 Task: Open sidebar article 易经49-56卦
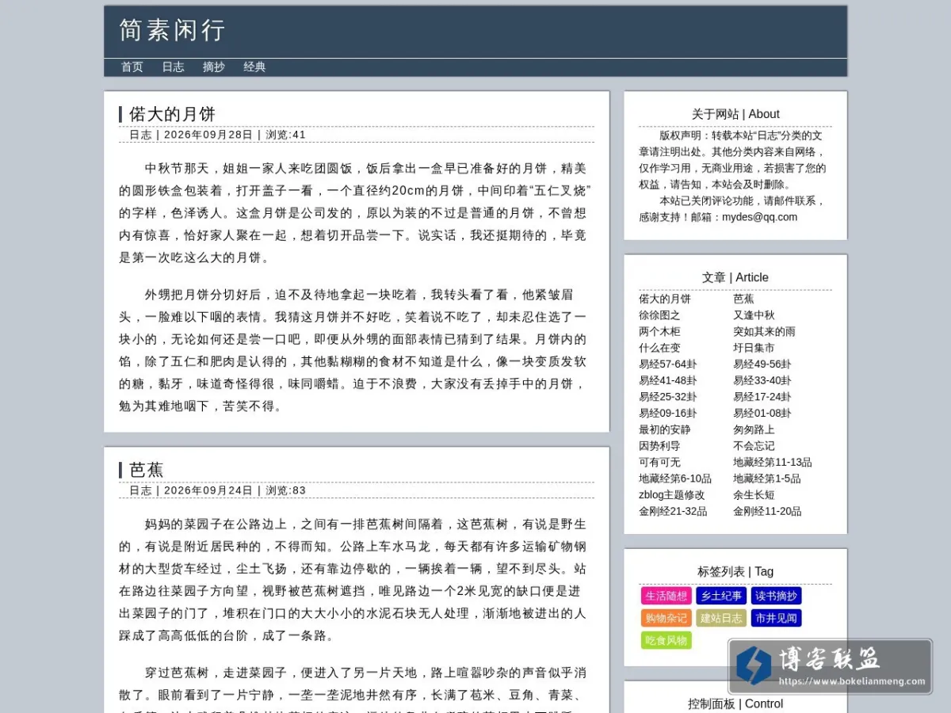(762, 364)
